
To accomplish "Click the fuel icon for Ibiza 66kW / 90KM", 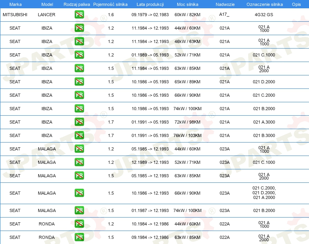I will pyautogui.click(x=79, y=95).
